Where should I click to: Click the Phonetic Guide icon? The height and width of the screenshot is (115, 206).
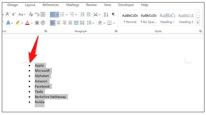point(37,14)
